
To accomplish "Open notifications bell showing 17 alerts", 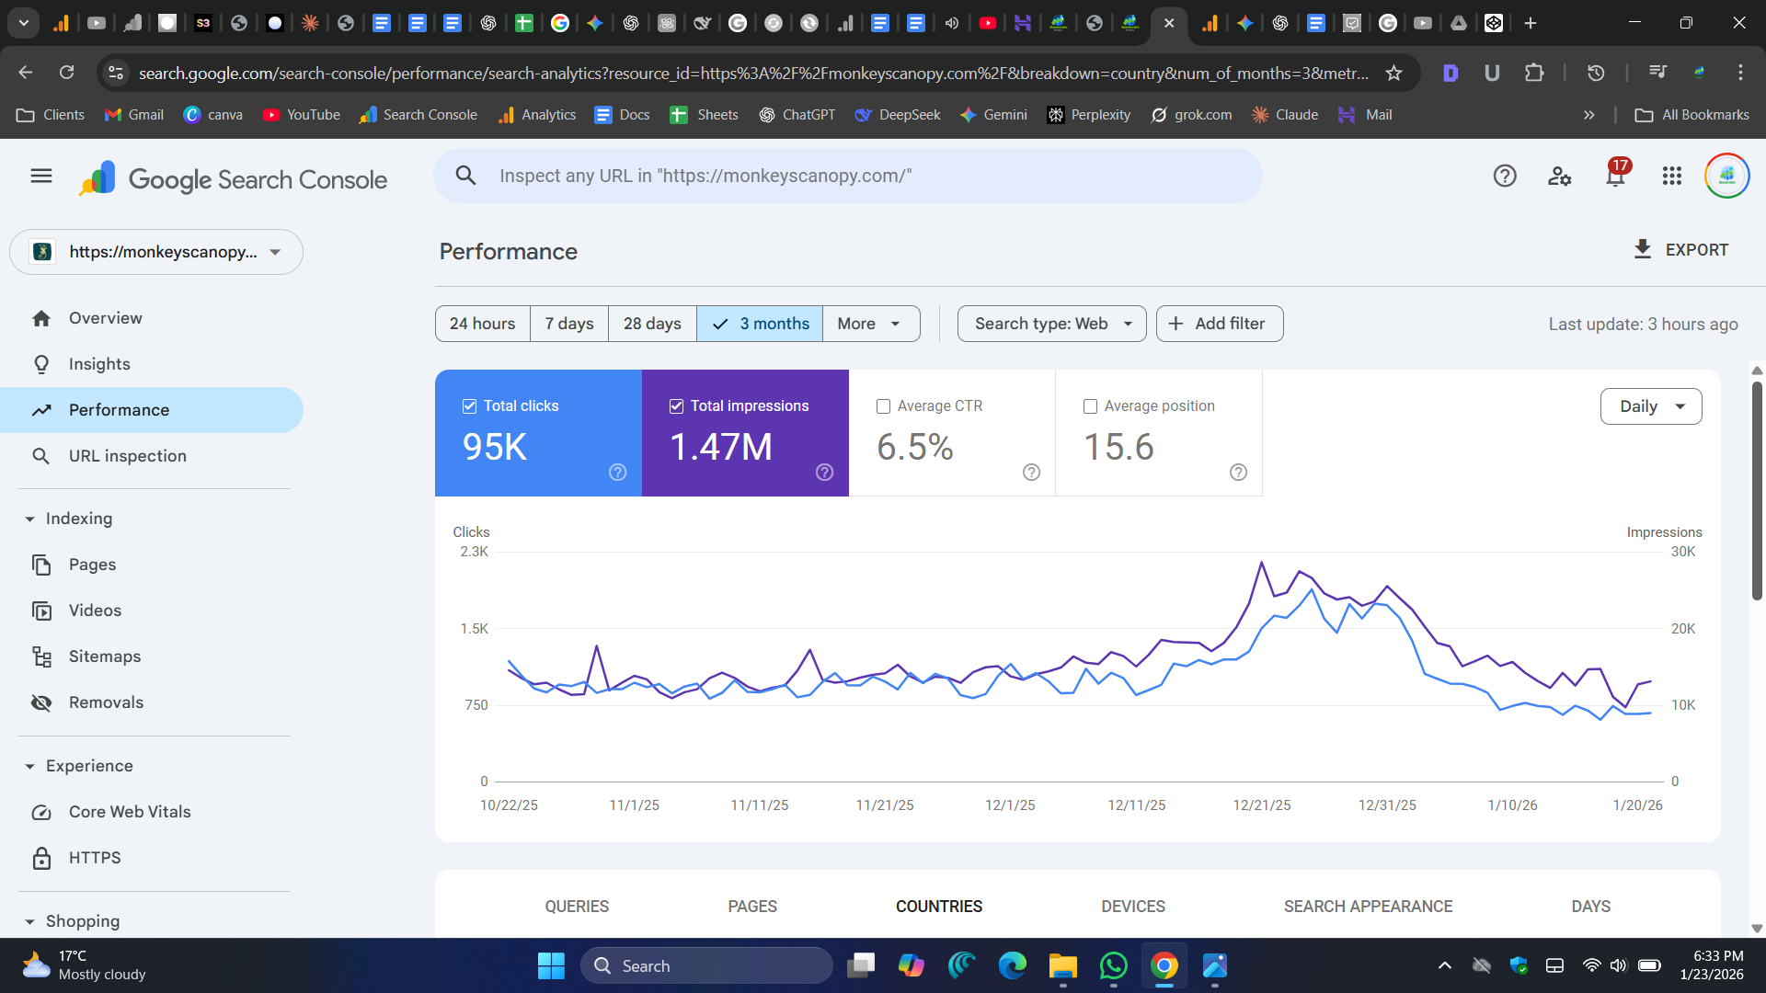I will [1615, 176].
